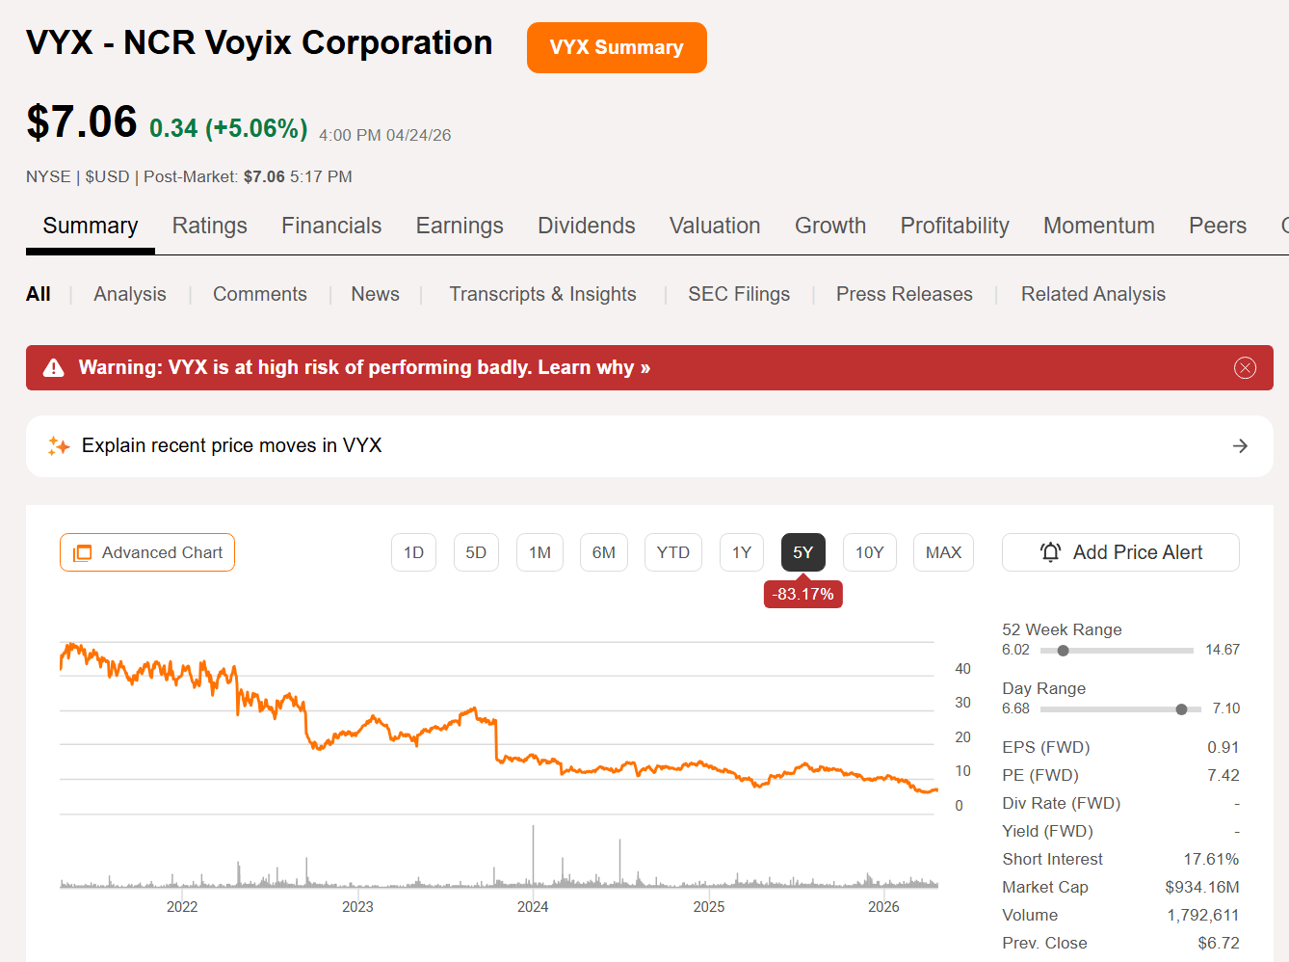The image size is (1289, 962).
Task: Select the YTD chart range
Action: [673, 552]
